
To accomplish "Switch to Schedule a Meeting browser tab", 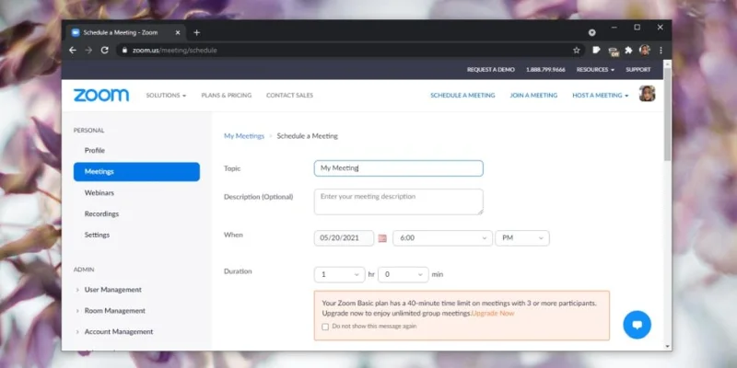I will 125,33.
